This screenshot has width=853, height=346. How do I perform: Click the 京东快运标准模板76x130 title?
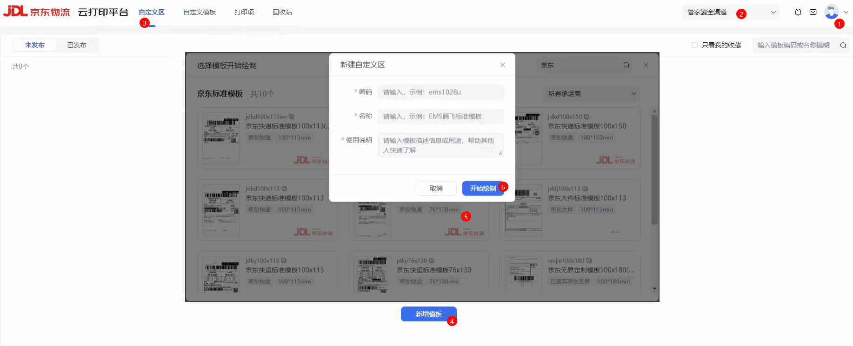(x=434, y=270)
